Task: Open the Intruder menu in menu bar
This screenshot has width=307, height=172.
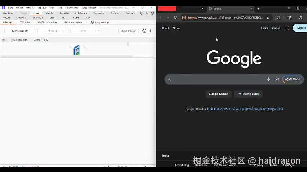Action: [30, 8]
